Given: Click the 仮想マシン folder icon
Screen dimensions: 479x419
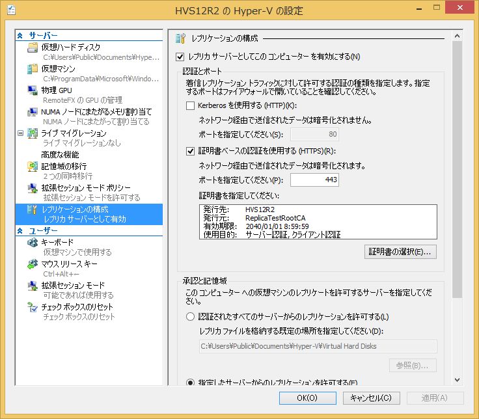Looking at the screenshot, I should [33, 69].
